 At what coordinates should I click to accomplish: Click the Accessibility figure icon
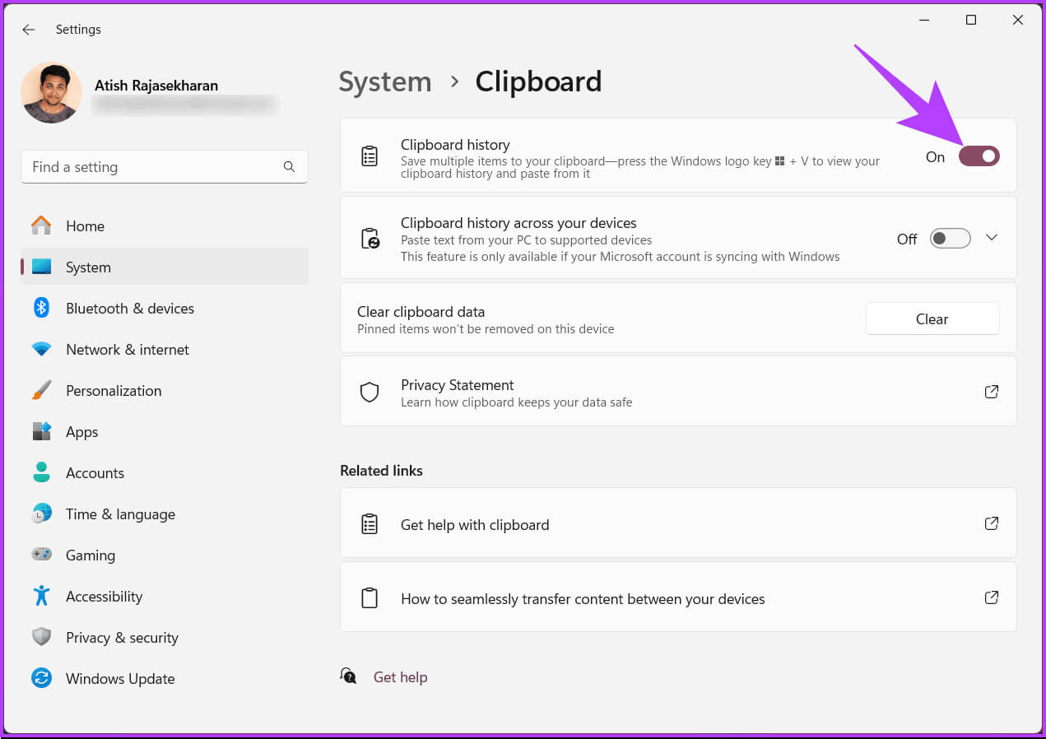coord(41,596)
